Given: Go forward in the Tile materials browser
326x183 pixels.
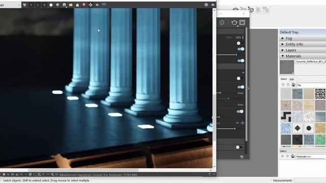Looking at the screenshot, I should 288,85.
